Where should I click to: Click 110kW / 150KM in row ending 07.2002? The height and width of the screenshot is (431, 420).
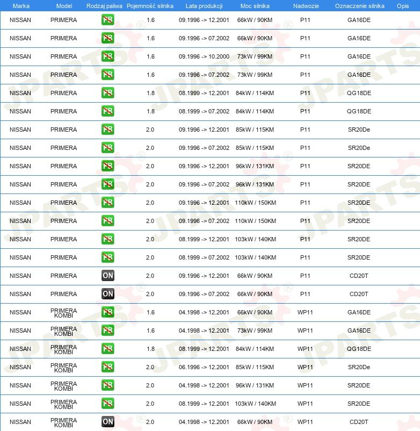point(256,221)
